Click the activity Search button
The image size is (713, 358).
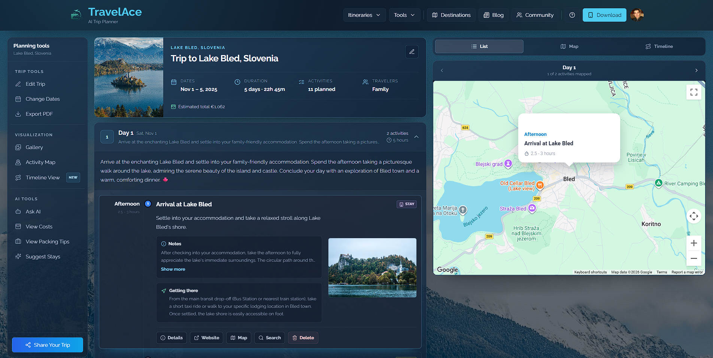[270, 338]
